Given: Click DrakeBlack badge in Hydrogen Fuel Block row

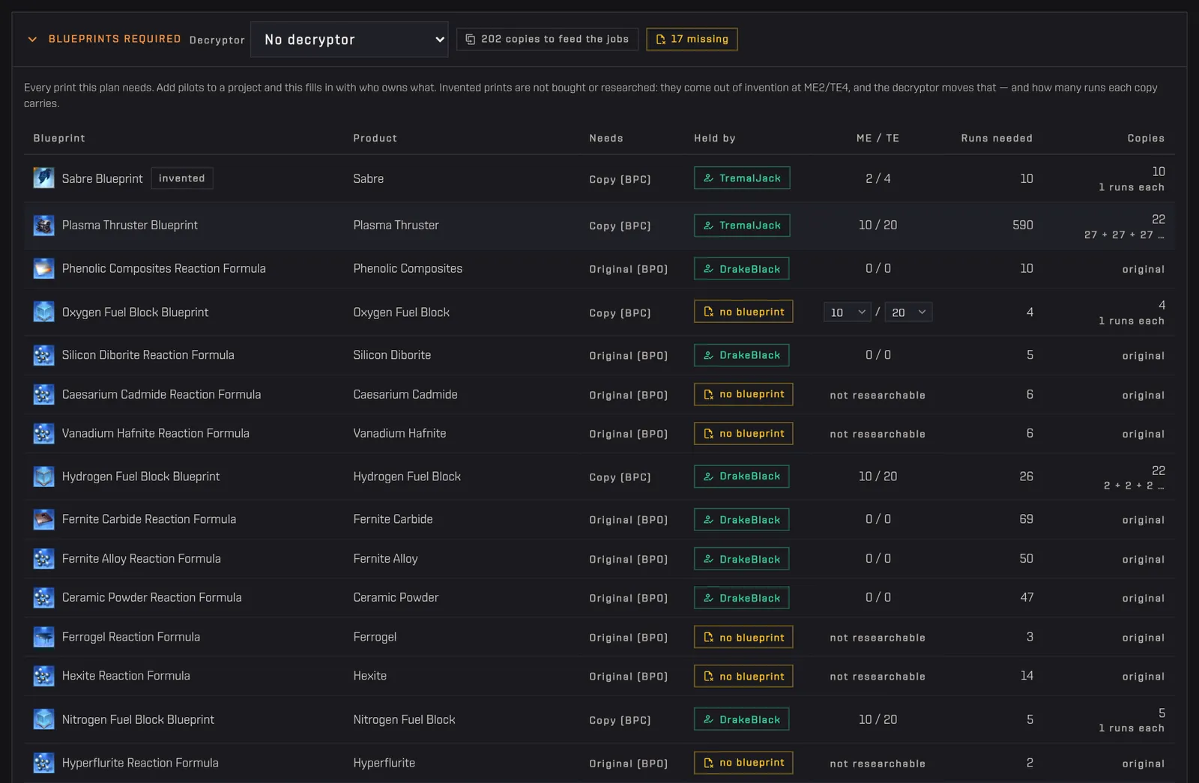Looking at the screenshot, I should tap(741, 477).
